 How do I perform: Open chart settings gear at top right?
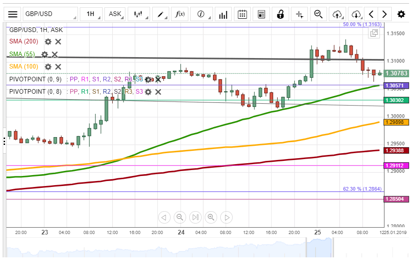pyautogui.click(x=401, y=14)
